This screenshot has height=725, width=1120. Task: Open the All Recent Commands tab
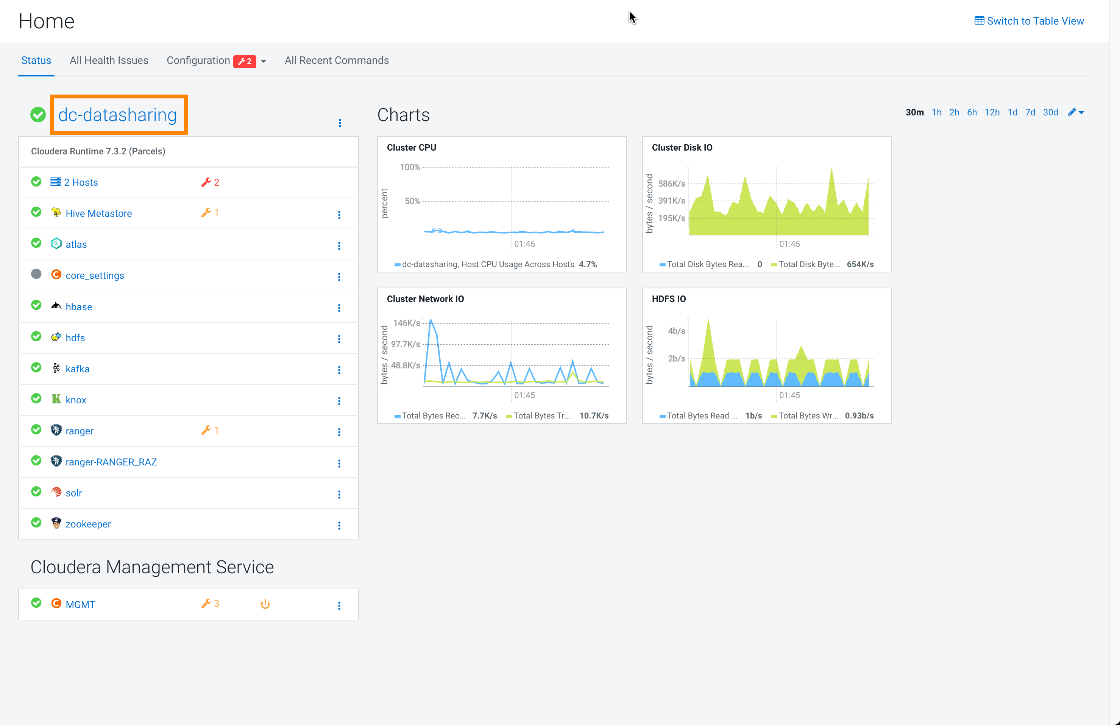point(337,60)
